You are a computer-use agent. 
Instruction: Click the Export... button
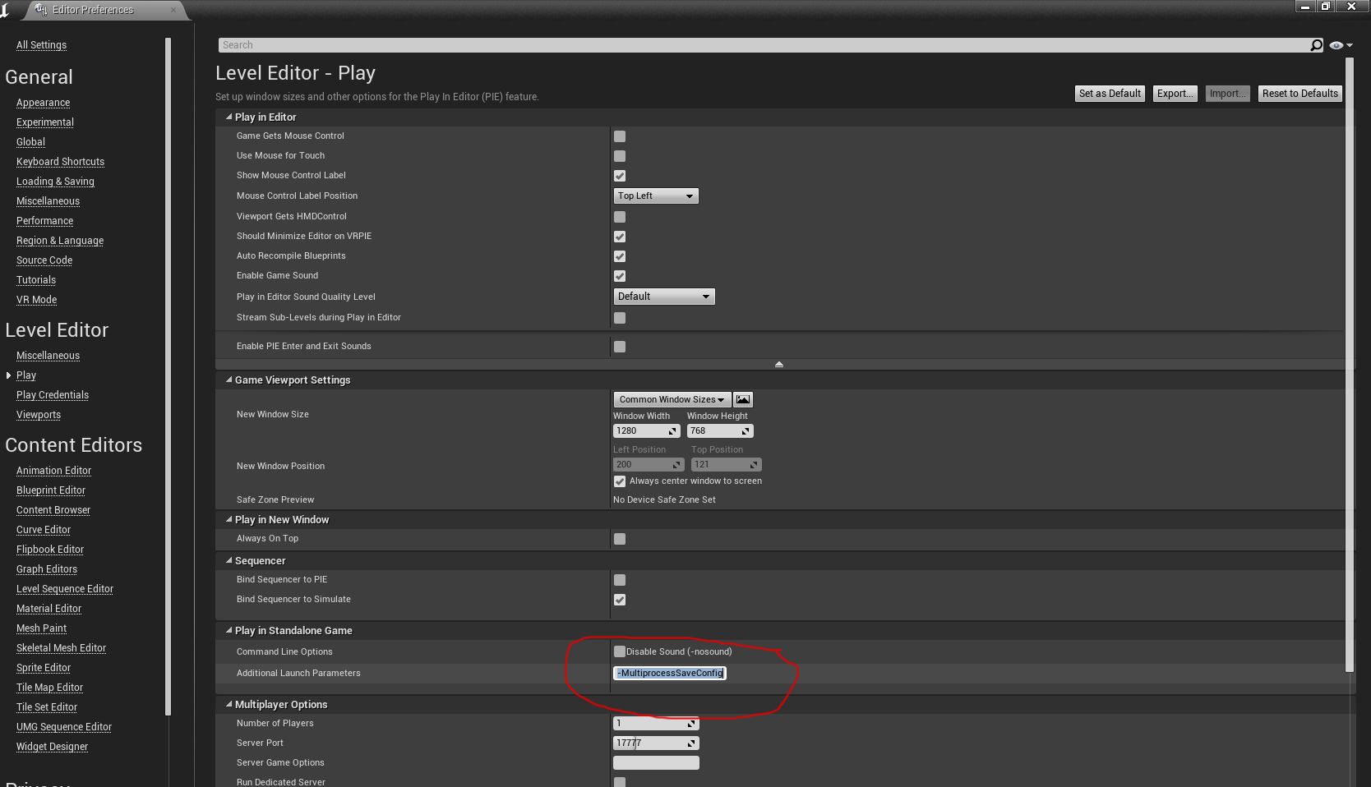click(x=1175, y=94)
